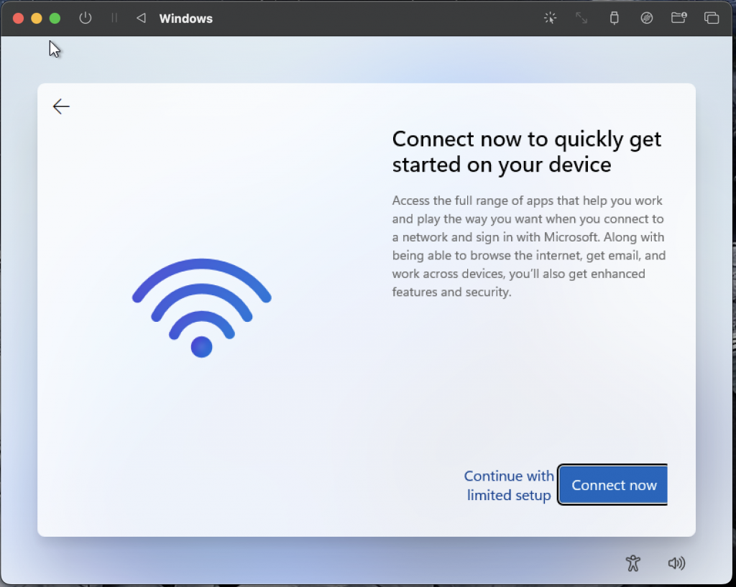The width and height of the screenshot is (736, 587).
Task: Click the "Windows" window title
Action: click(x=185, y=19)
